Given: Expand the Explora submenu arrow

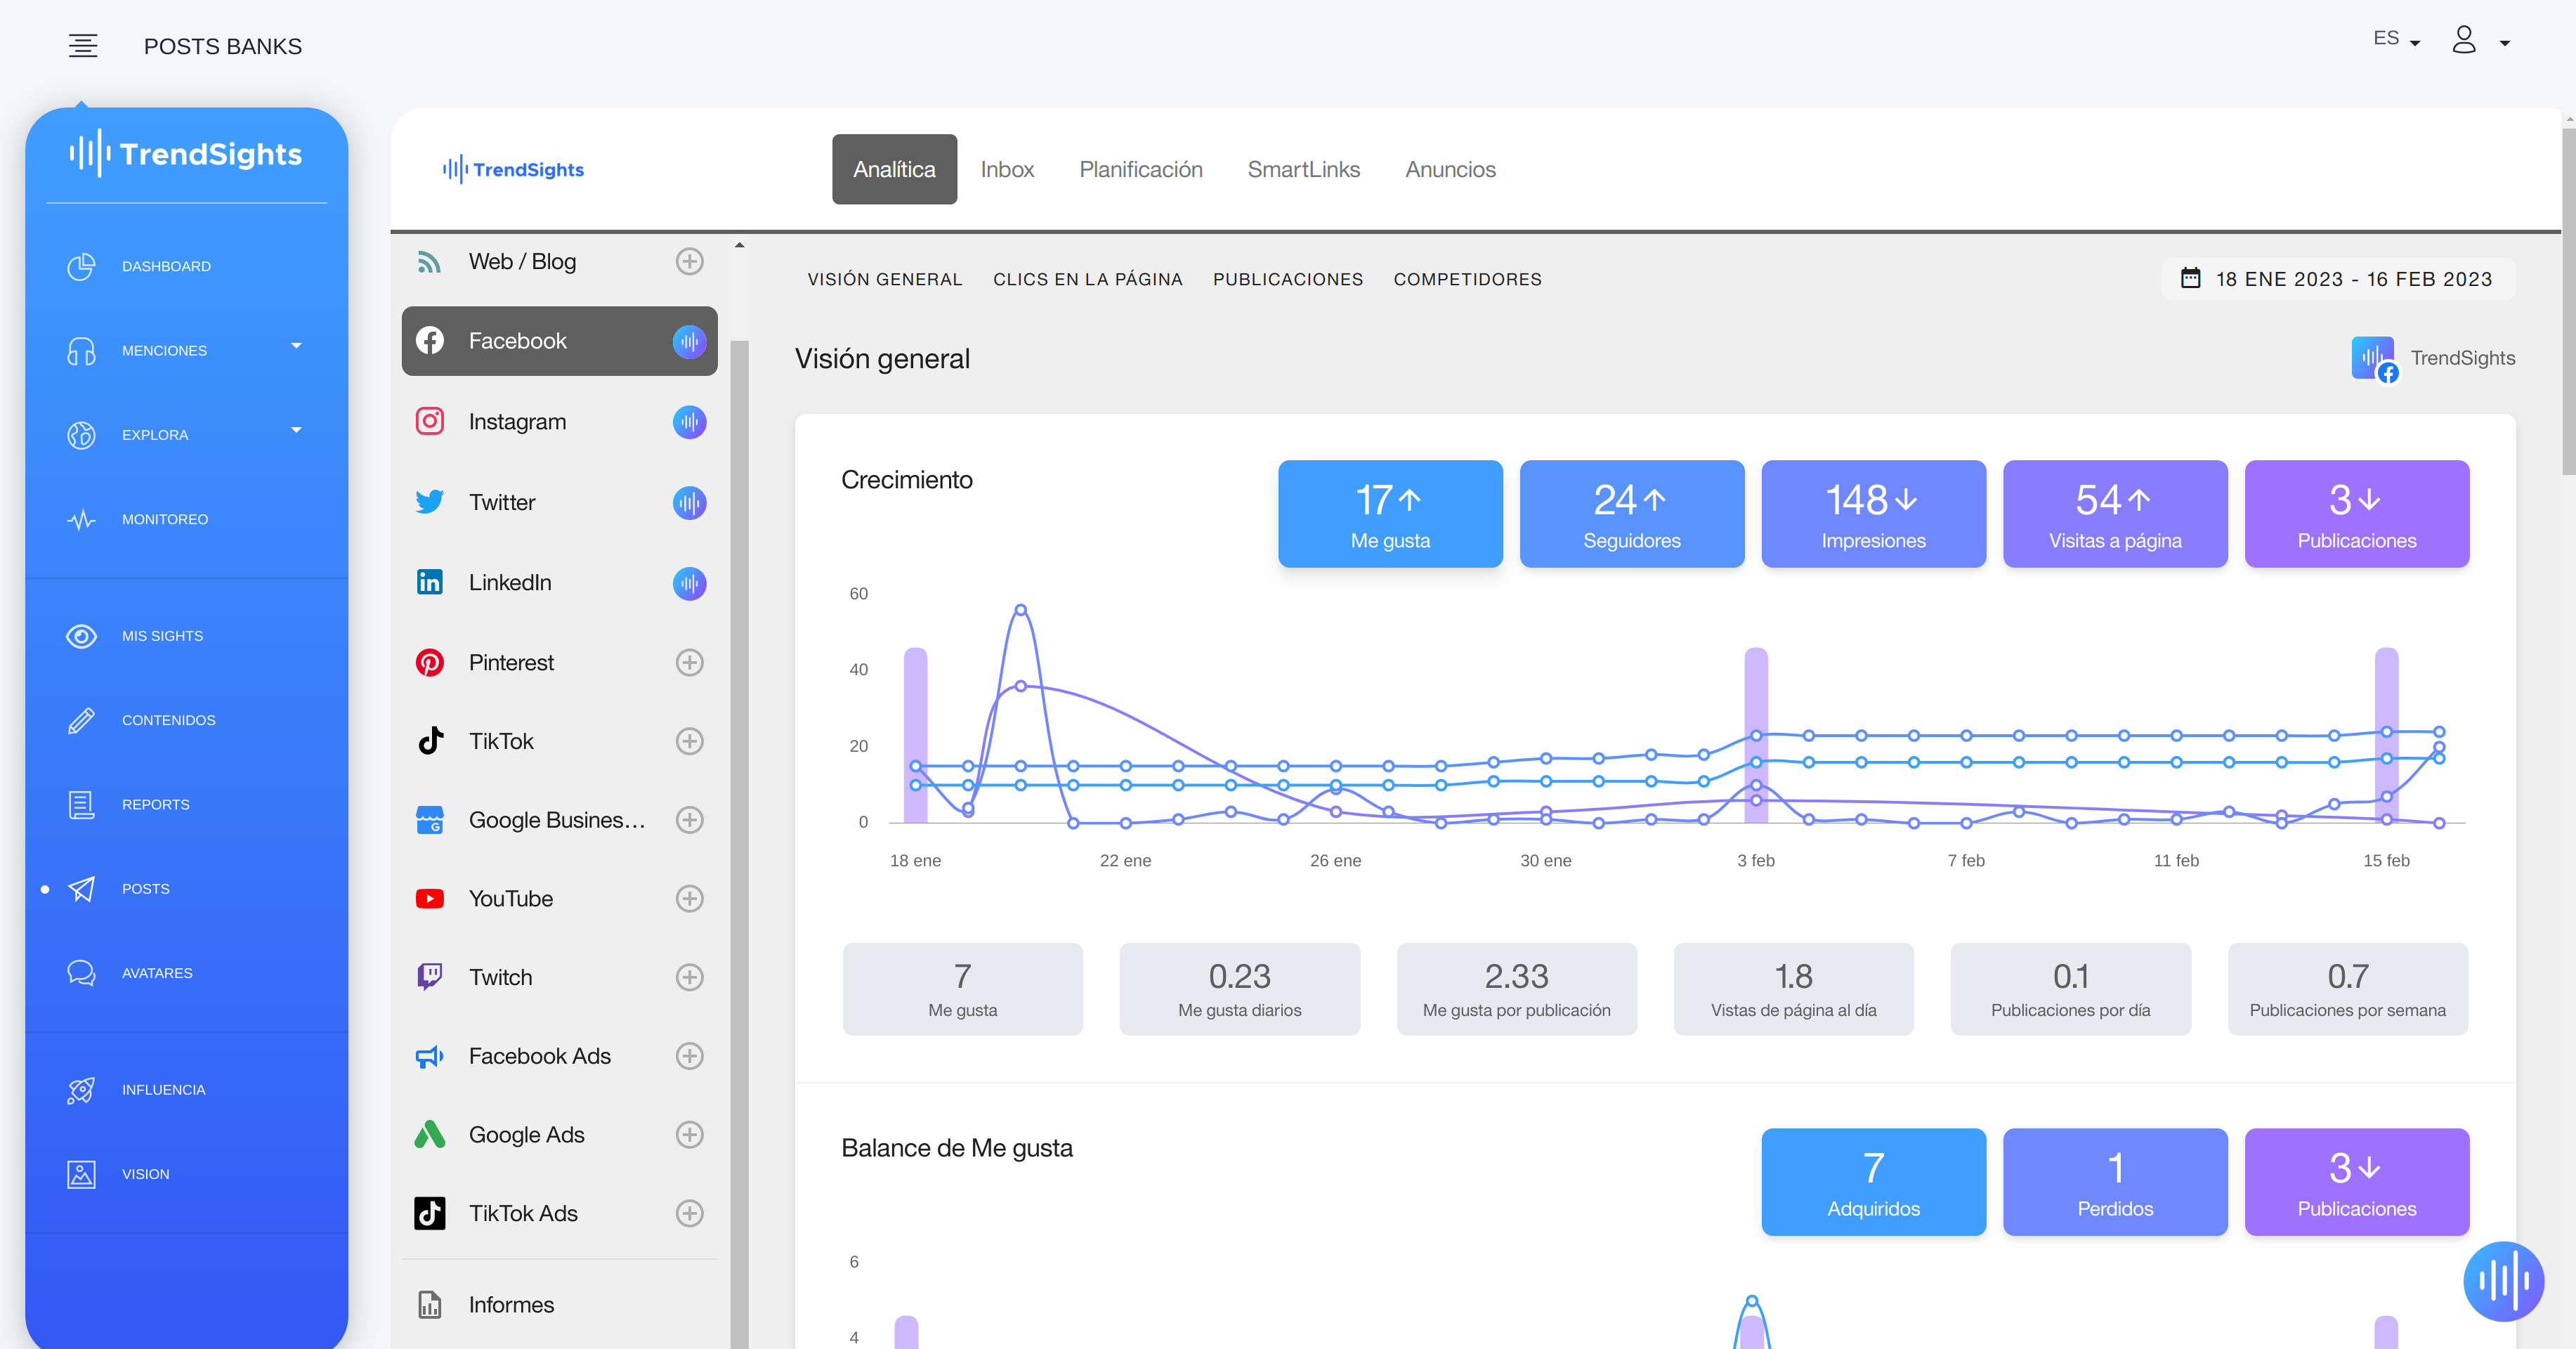Looking at the screenshot, I should [x=296, y=431].
